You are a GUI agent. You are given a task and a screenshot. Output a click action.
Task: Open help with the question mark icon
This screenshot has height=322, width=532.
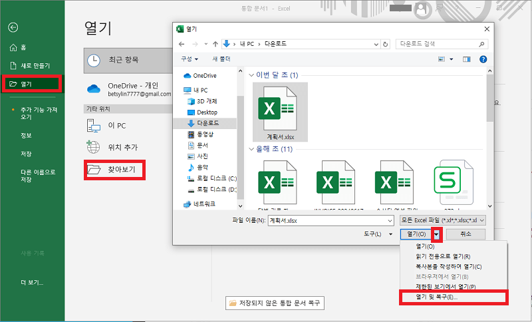tap(483, 59)
